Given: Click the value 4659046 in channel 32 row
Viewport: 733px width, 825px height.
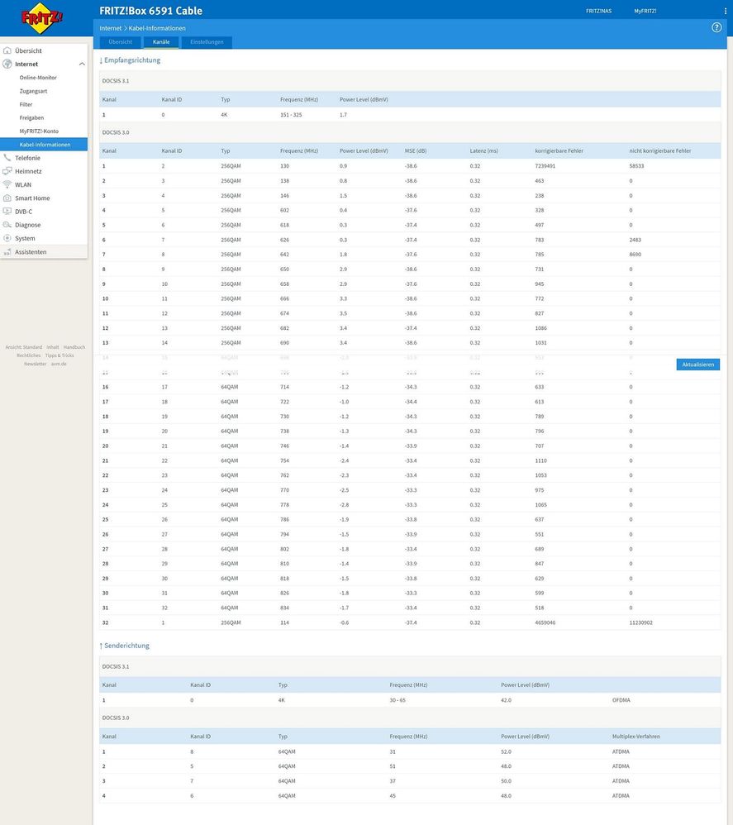Looking at the screenshot, I should pos(545,623).
